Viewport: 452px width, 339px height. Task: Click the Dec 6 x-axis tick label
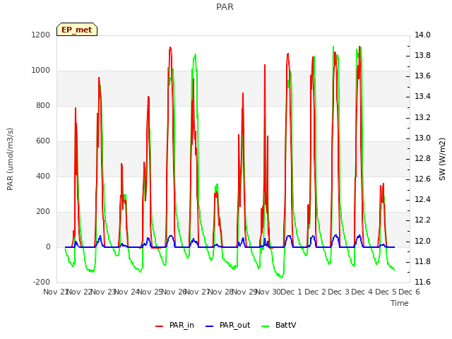[409, 292]
